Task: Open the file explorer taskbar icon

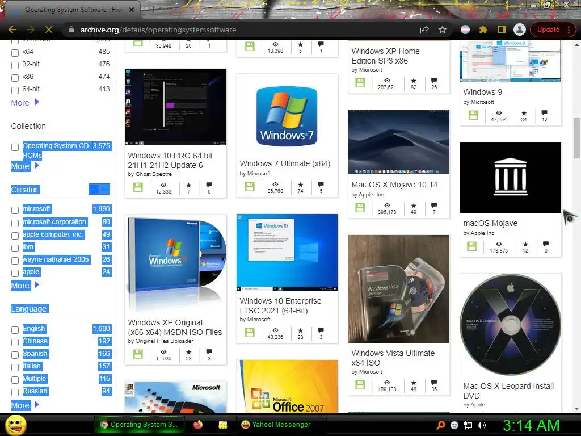Action: click(x=222, y=425)
